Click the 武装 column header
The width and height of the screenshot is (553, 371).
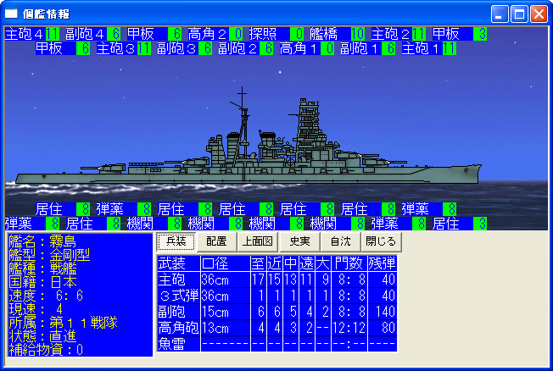pyautogui.click(x=179, y=263)
